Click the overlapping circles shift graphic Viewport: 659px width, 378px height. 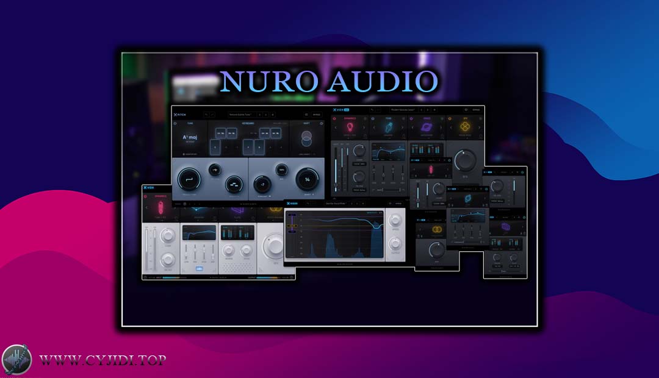point(307,138)
